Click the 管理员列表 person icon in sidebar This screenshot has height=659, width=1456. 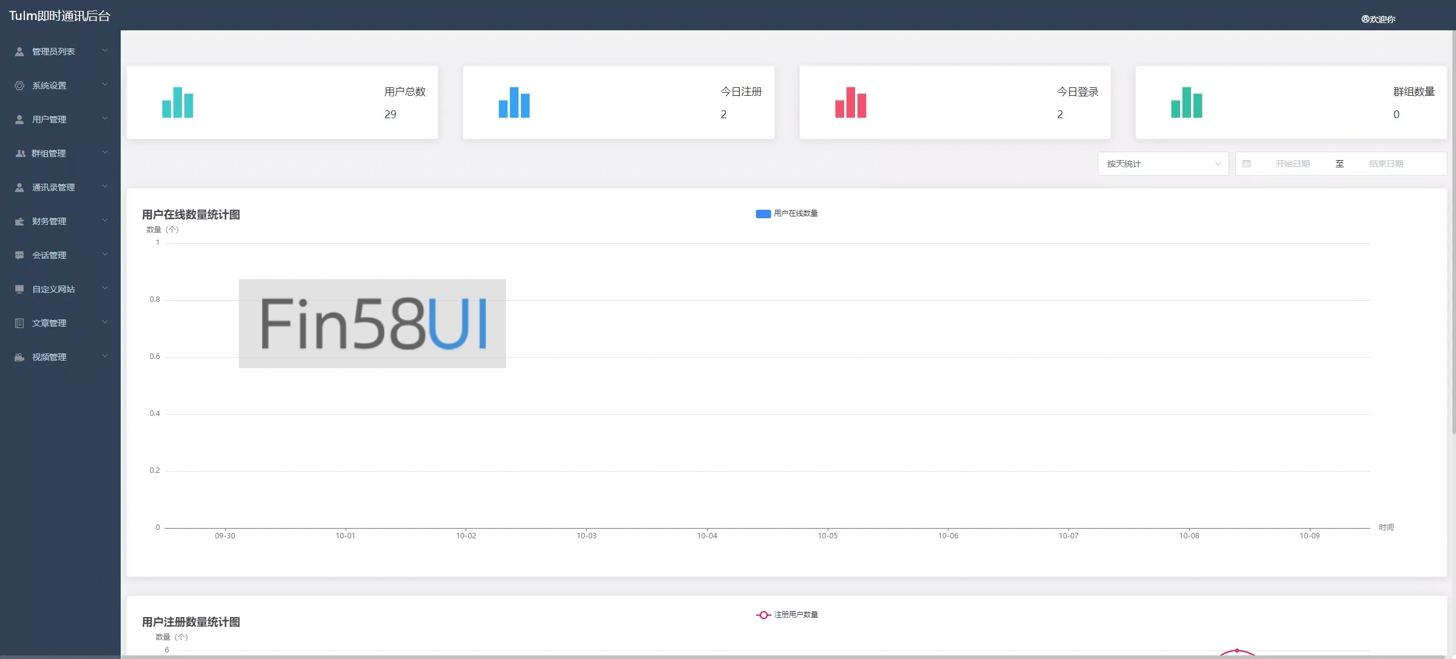[x=19, y=52]
